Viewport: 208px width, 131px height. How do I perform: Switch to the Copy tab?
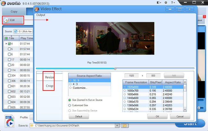pos(14,12)
